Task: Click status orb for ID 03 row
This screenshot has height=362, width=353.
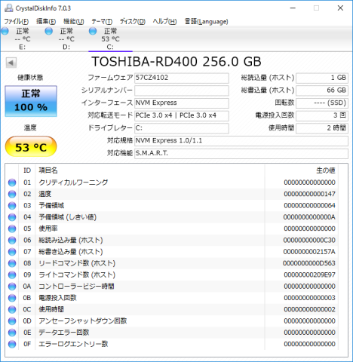Action: click(12, 206)
